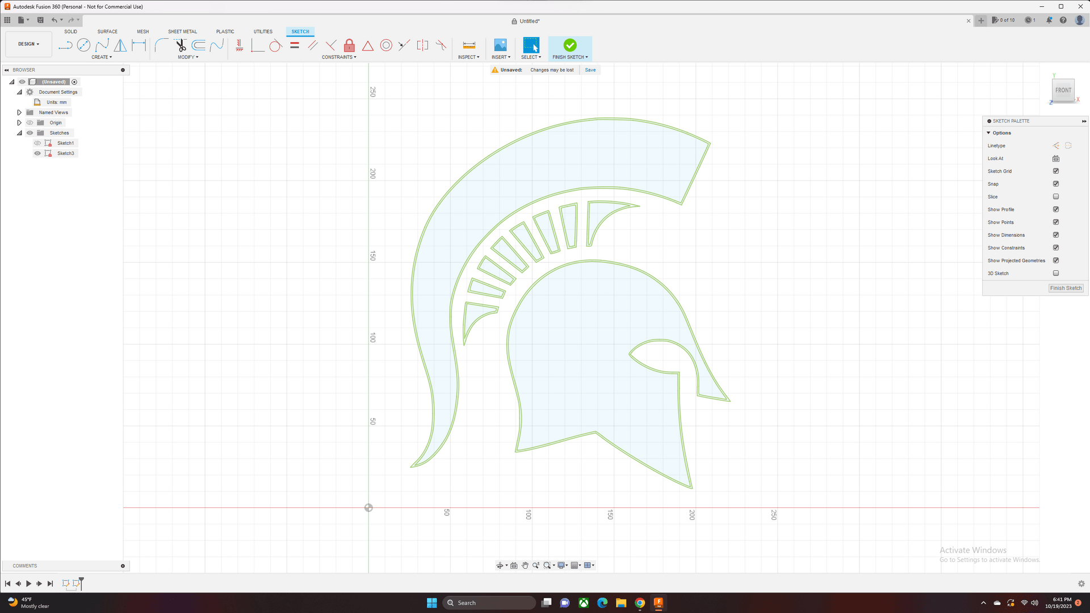This screenshot has height=613, width=1090.
Task: Open the MODIFY dropdown menu
Action: [188, 57]
